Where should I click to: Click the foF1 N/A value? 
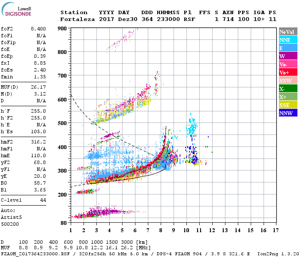tap(41, 36)
